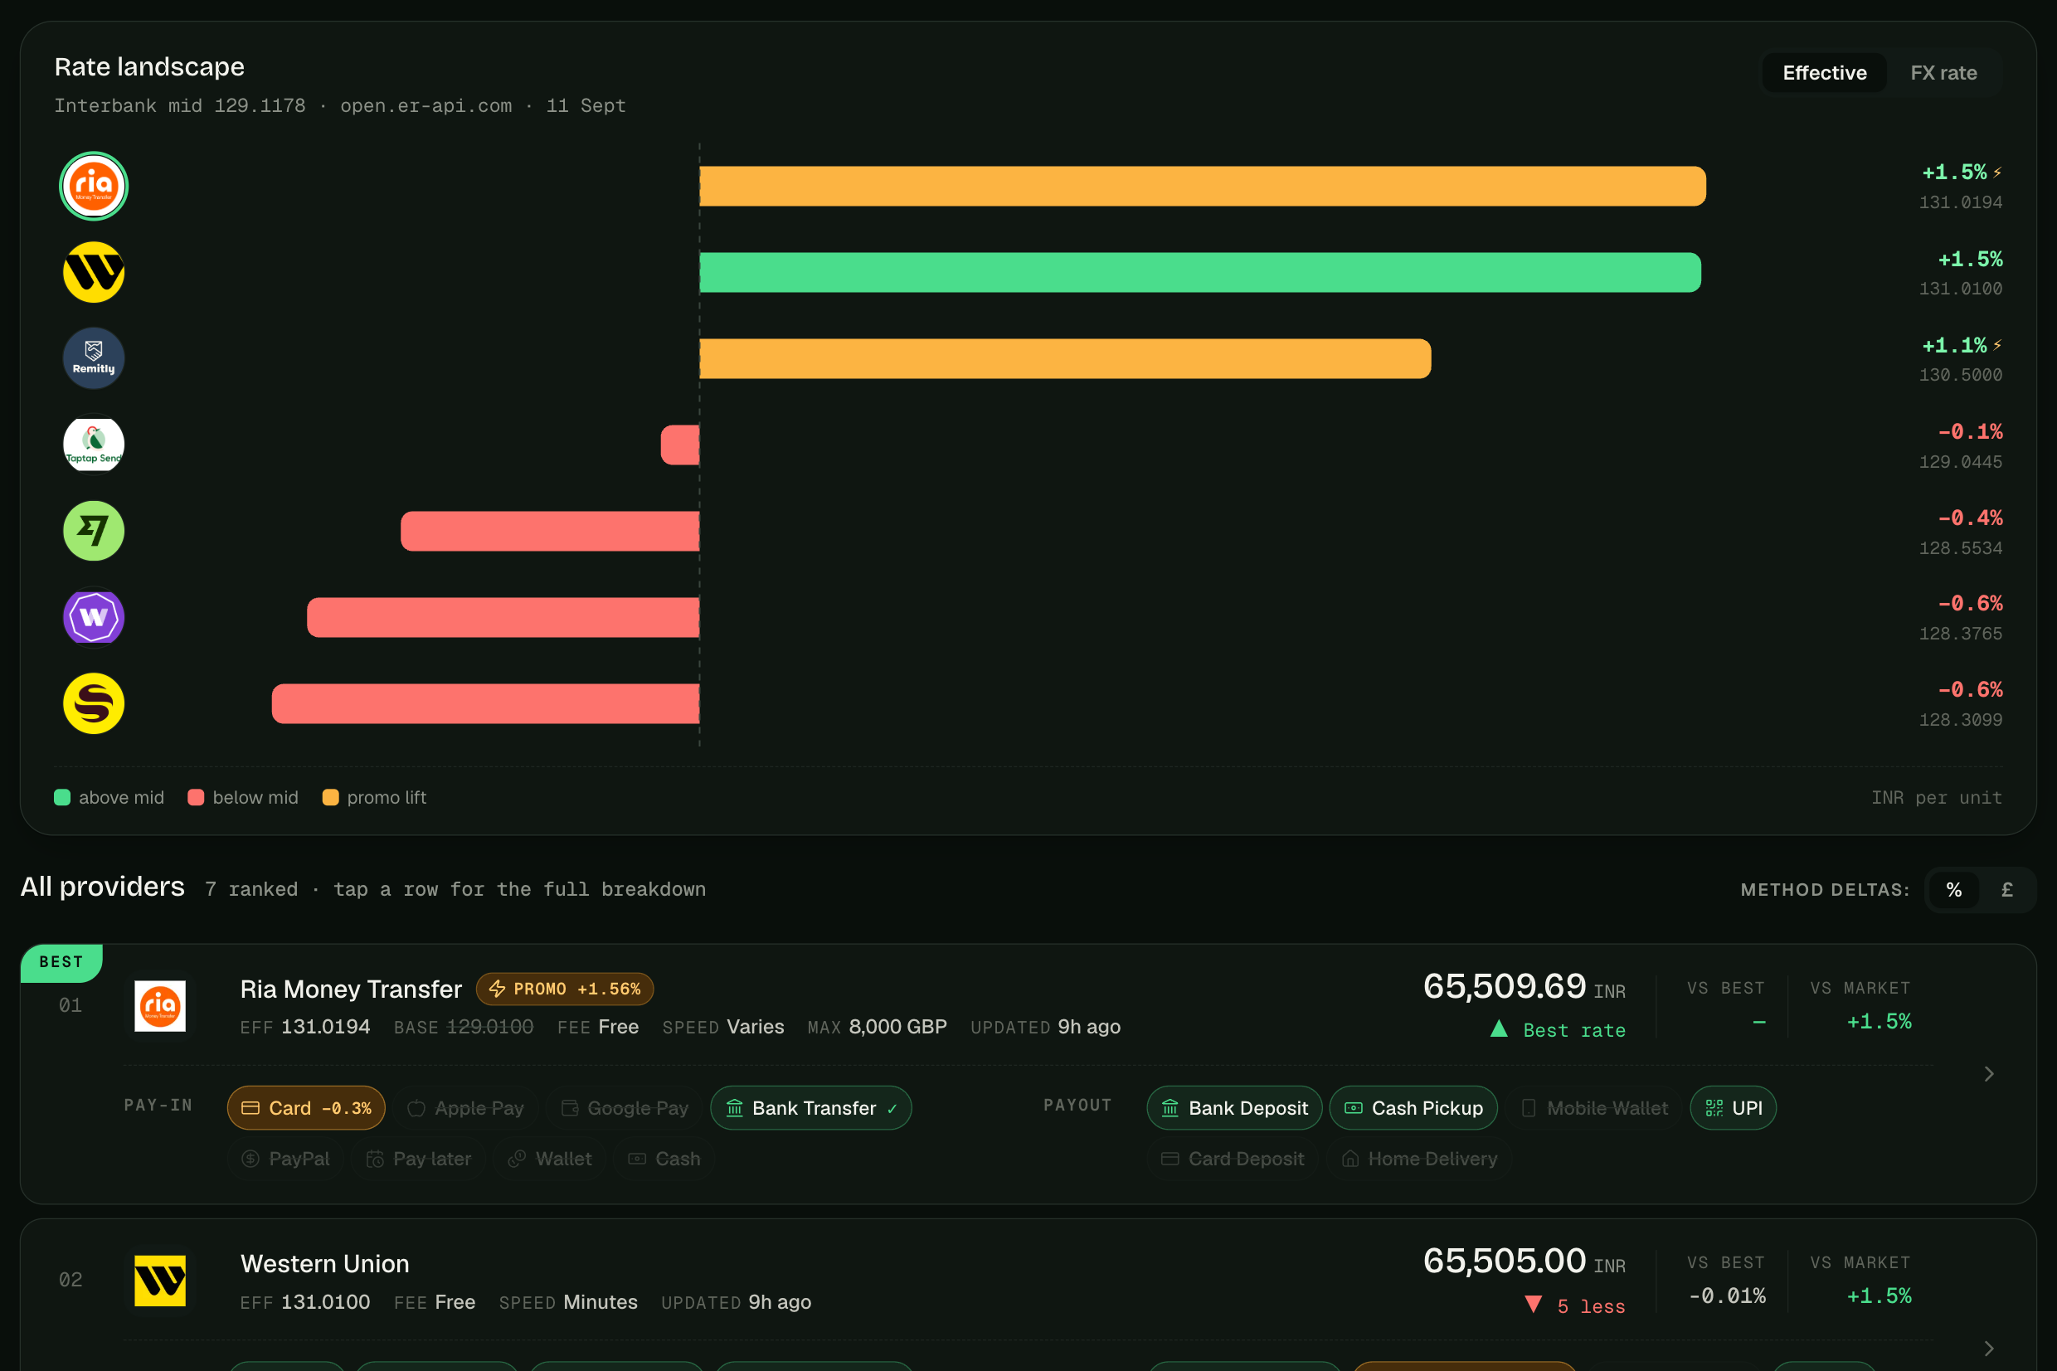Select the Remitly logo in the chart
Screen dimensions: 2057x1371
coord(94,358)
